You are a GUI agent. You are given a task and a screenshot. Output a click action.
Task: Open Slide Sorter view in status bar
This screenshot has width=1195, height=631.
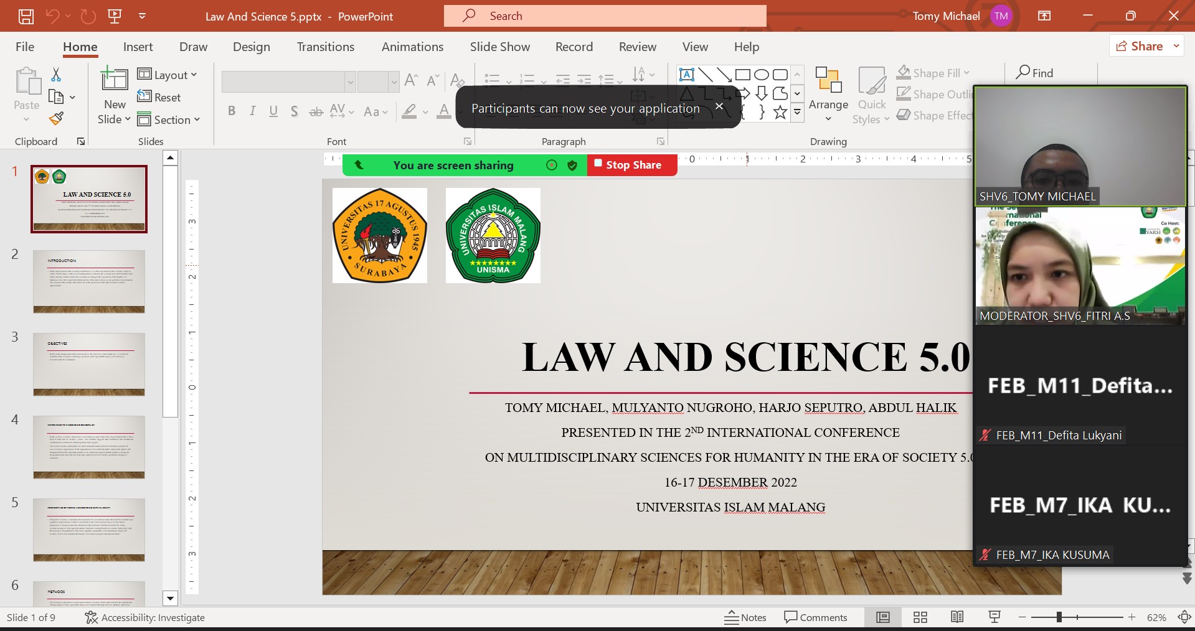920,617
